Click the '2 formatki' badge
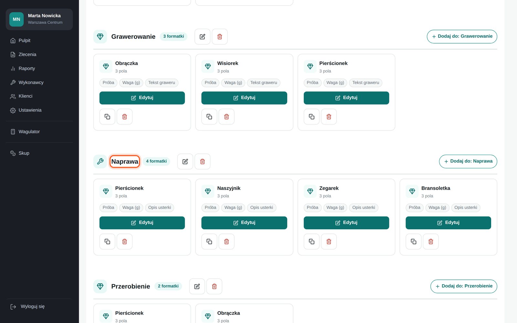The width and height of the screenshot is (517, 323). (x=168, y=286)
